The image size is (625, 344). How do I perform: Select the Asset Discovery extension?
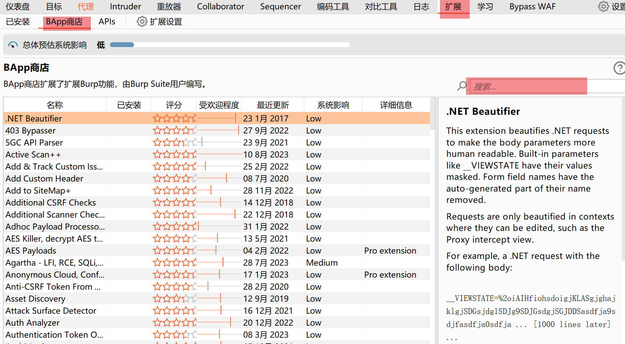(x=216, y=299)
